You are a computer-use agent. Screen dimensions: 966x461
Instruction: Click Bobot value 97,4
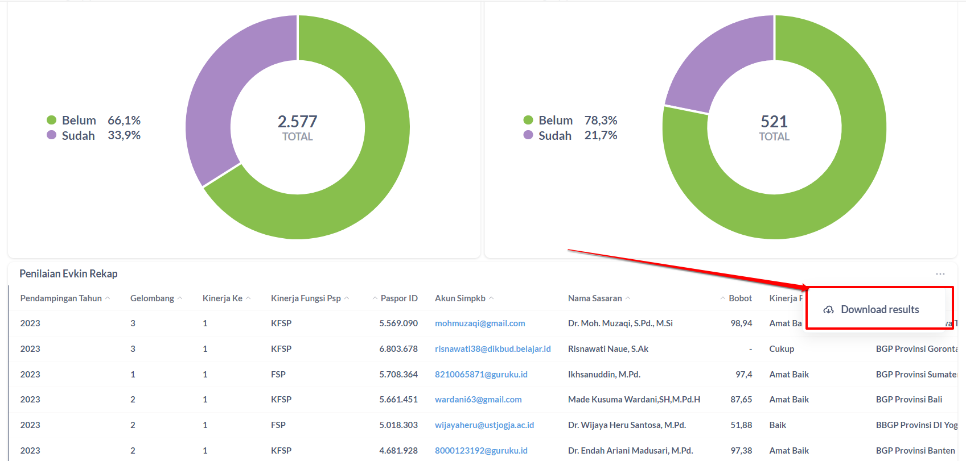pyautogui.click(x=743, y=375)
